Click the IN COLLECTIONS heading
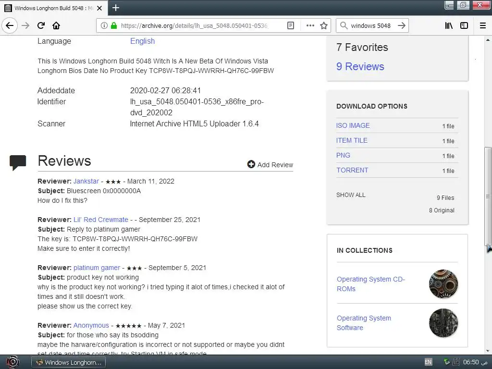This screenshot has width=492, height=369. point(365,250)
